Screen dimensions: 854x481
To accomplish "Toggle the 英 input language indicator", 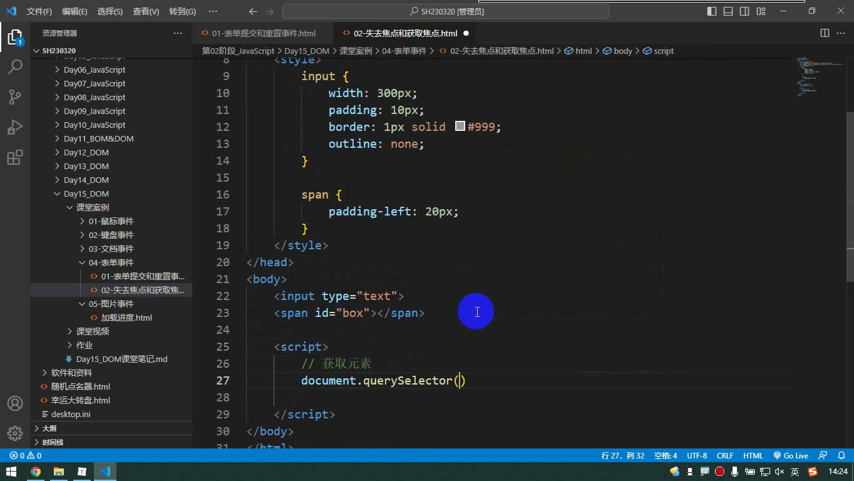I will point(795,472).
